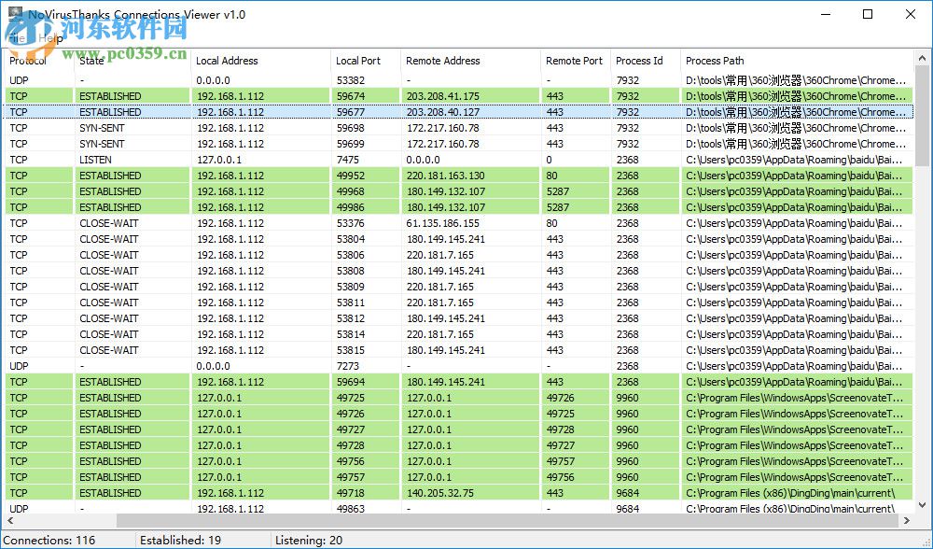Select the ESTABLISHED row for 203.208.41.175

(280, 96)
